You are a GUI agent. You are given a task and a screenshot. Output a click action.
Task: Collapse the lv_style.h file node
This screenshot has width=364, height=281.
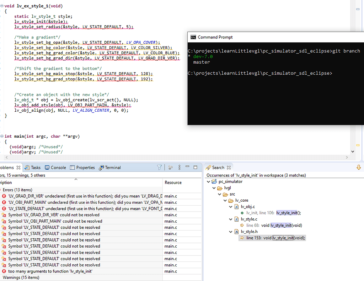click(231, 232)
